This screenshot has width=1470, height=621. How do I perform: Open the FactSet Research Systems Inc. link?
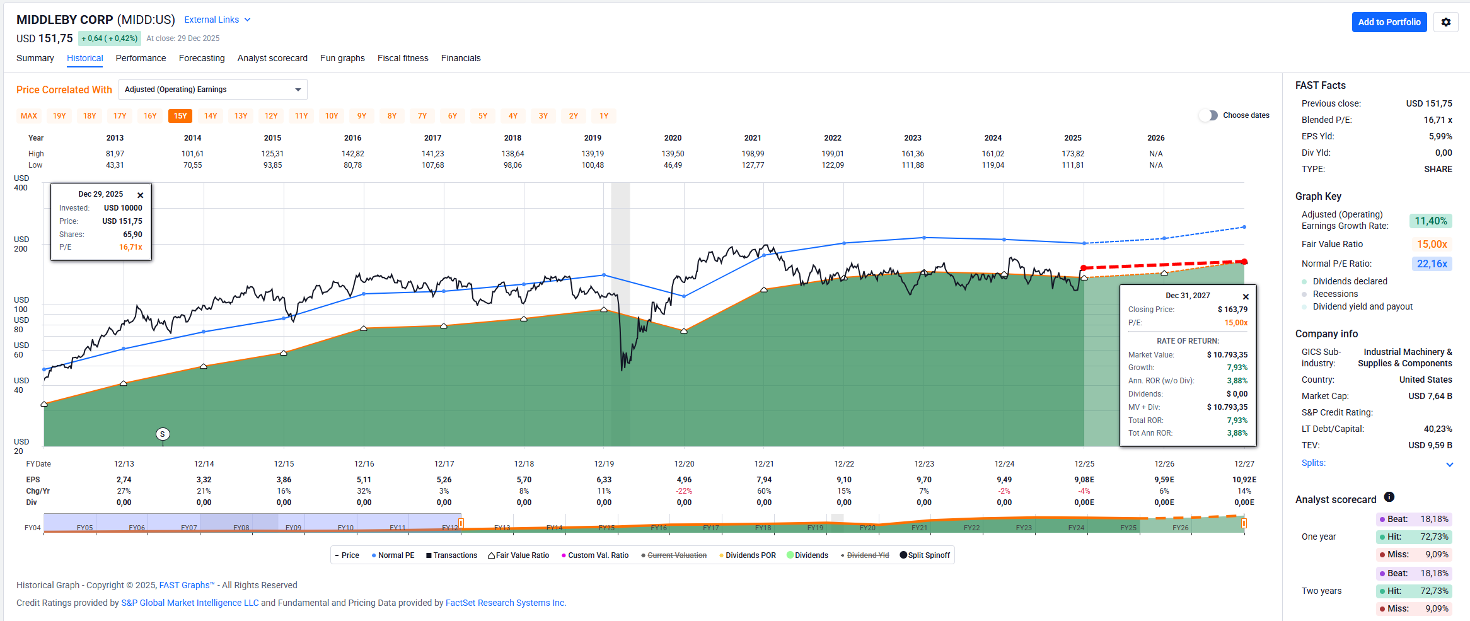coord(505,603)
